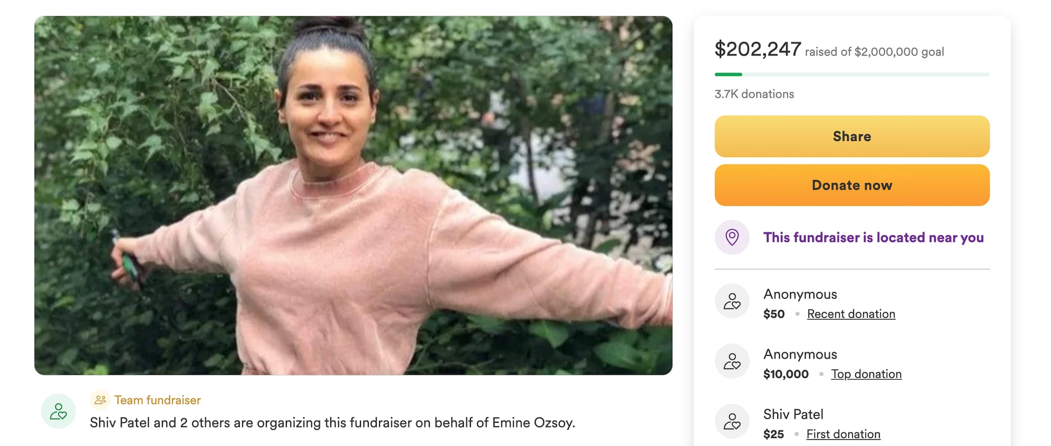Click the donor icon beside the $50 donation
This screenshot has width=1051, height=446.
coord(731,301)
